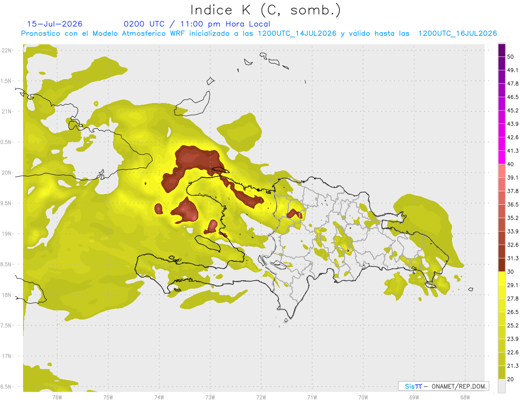This screenshot has width=522, height=403.
Task: Click '1200UTC_14JUL2026' initialization time text
Action: click(297, 33)
